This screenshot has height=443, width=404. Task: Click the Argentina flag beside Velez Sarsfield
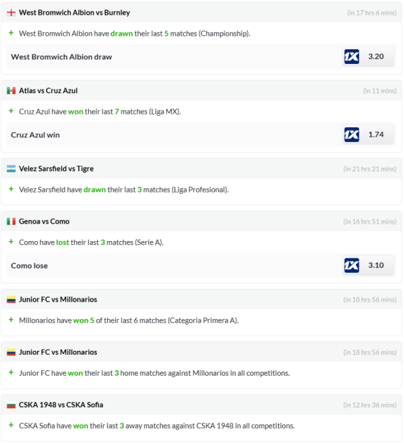[11, 169]
